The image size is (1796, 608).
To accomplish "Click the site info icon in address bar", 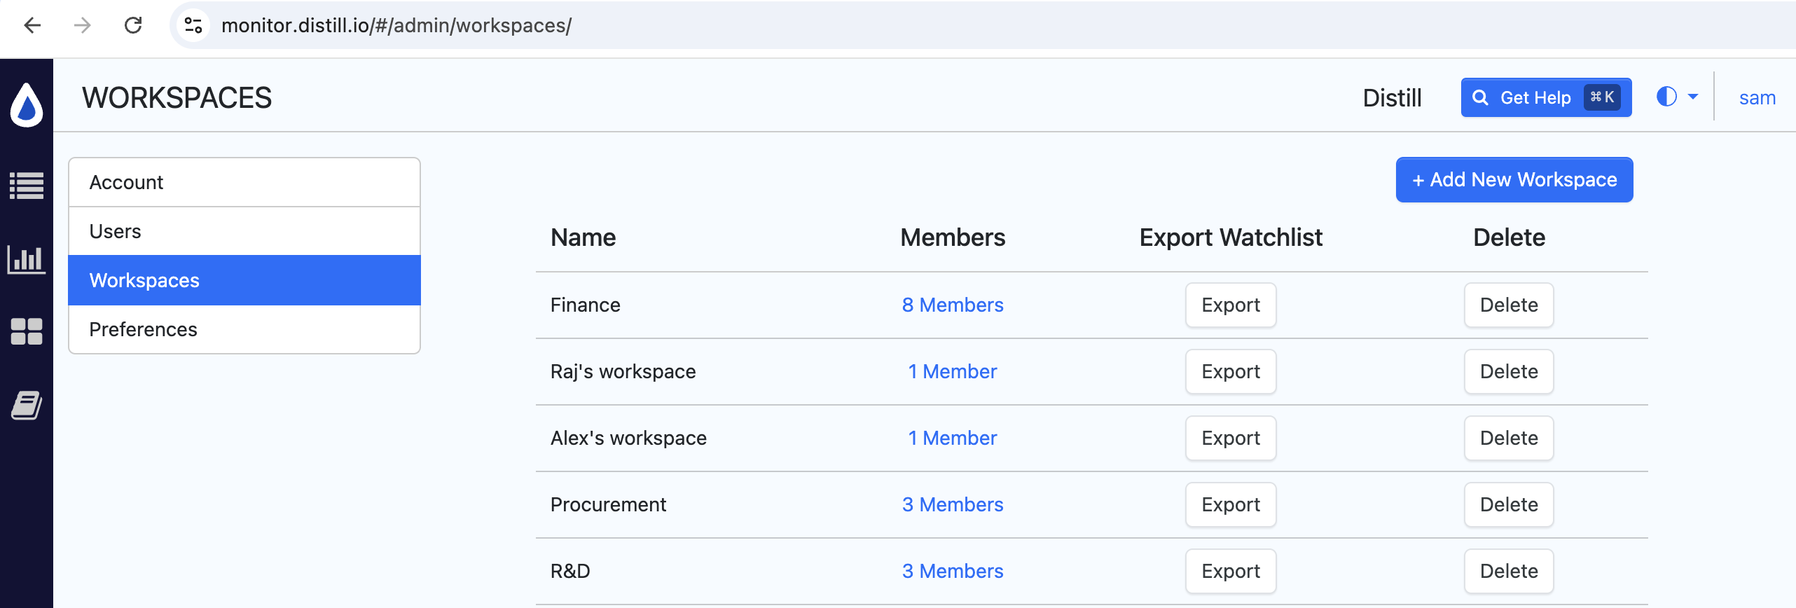I will tap(193, 25).
